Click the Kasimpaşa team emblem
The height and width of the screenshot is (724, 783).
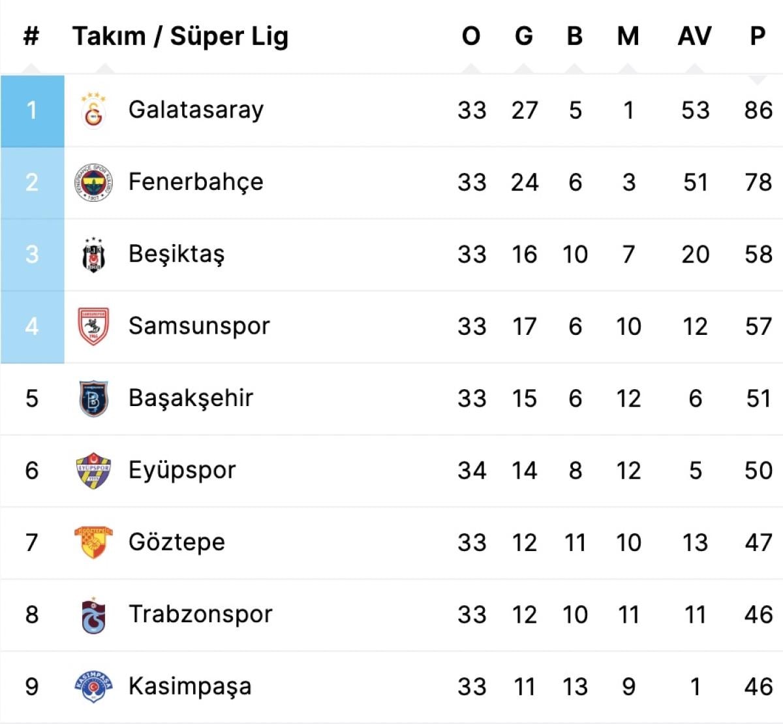point(93,686)
